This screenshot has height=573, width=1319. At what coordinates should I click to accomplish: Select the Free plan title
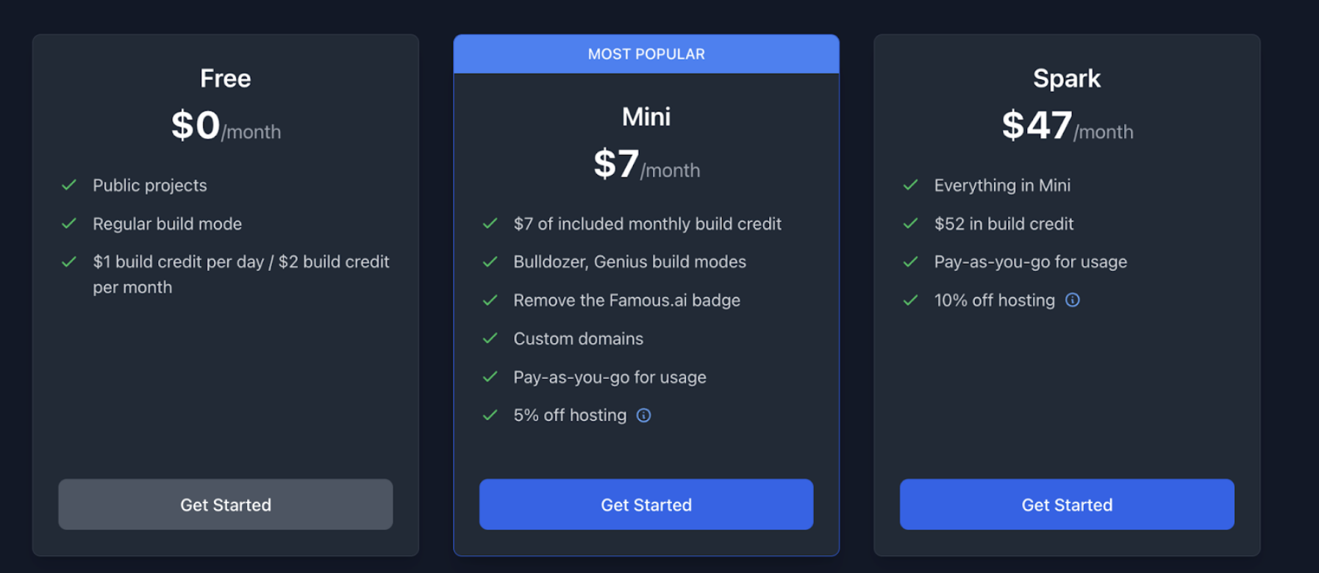click(x=226, y=79)
